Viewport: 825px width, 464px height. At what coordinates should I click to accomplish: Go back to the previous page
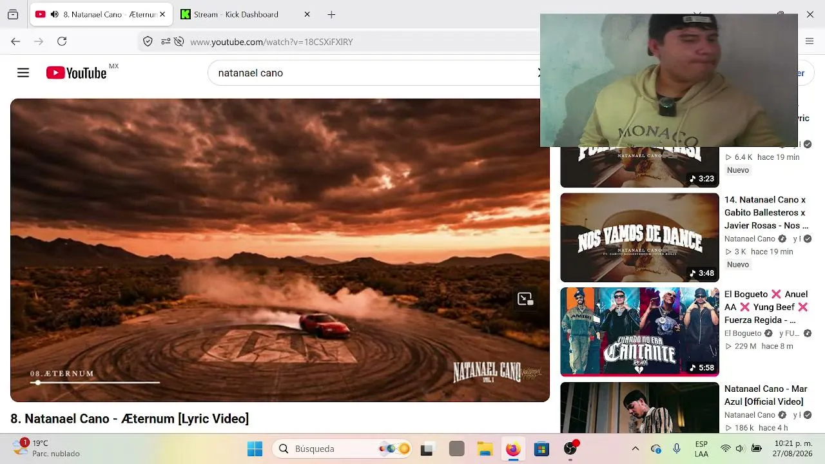pyautogui.click(x=15, y=41)
